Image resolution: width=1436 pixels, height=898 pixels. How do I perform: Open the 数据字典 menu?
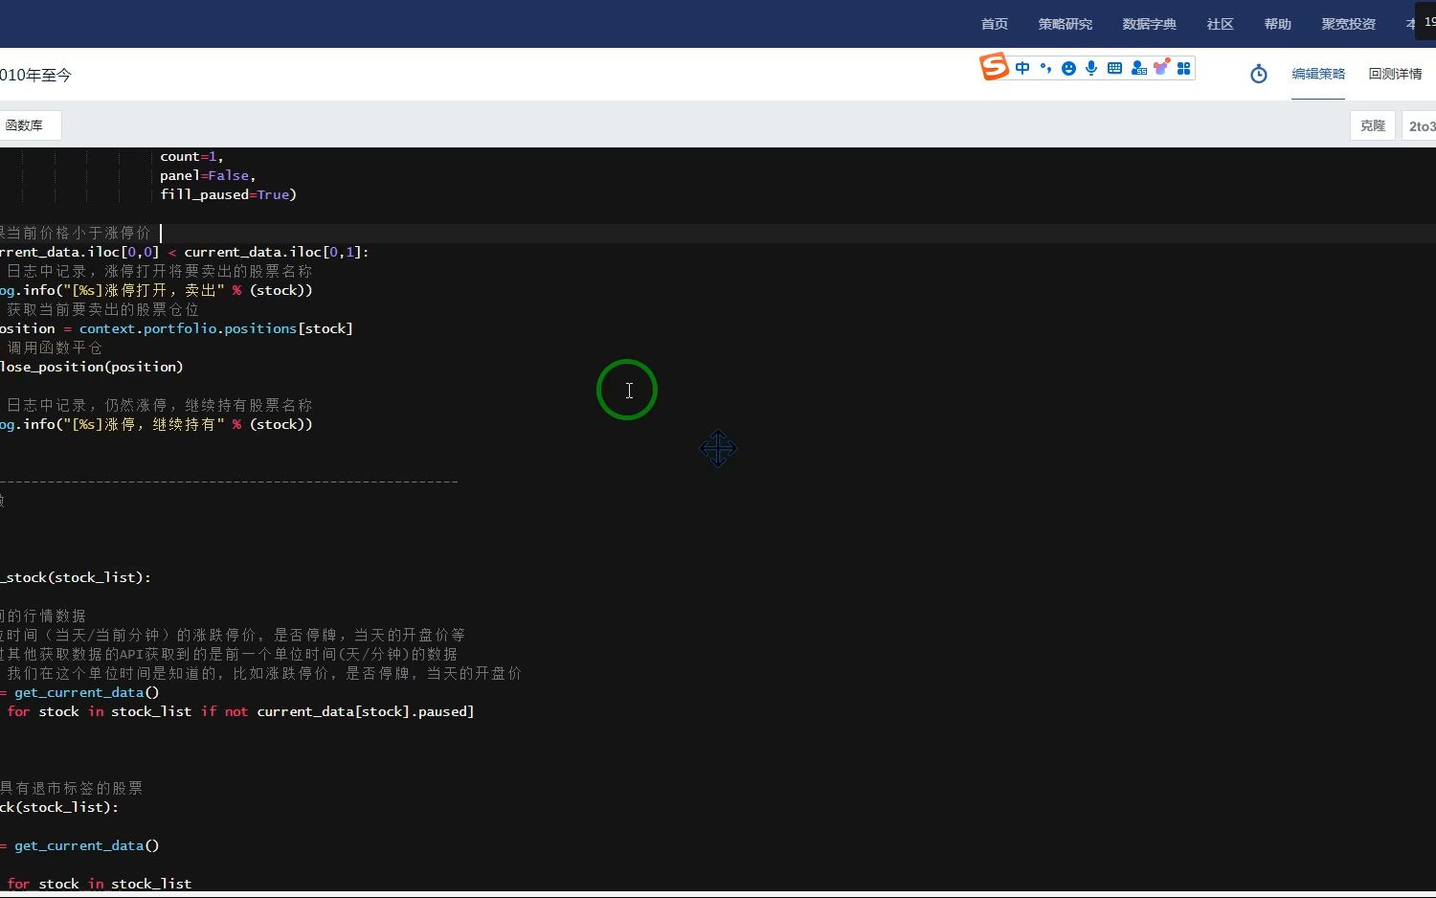click(1150, 24)
